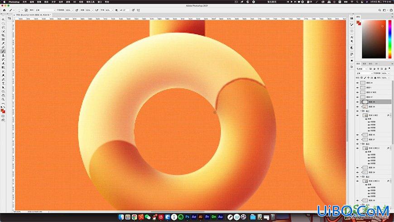
Task: Collapse the group containing 形状 2 拷贝 2
Action: click(361, 144)
